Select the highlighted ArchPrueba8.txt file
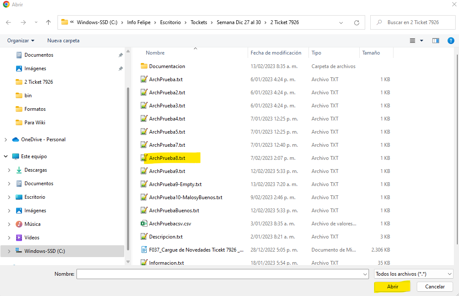 [x=167, y=158]
